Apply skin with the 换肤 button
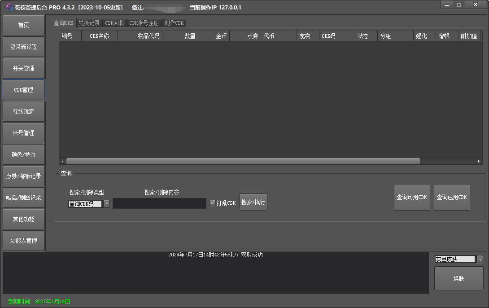489x308 pixels. pyautogui.click(x=458, y=278)
